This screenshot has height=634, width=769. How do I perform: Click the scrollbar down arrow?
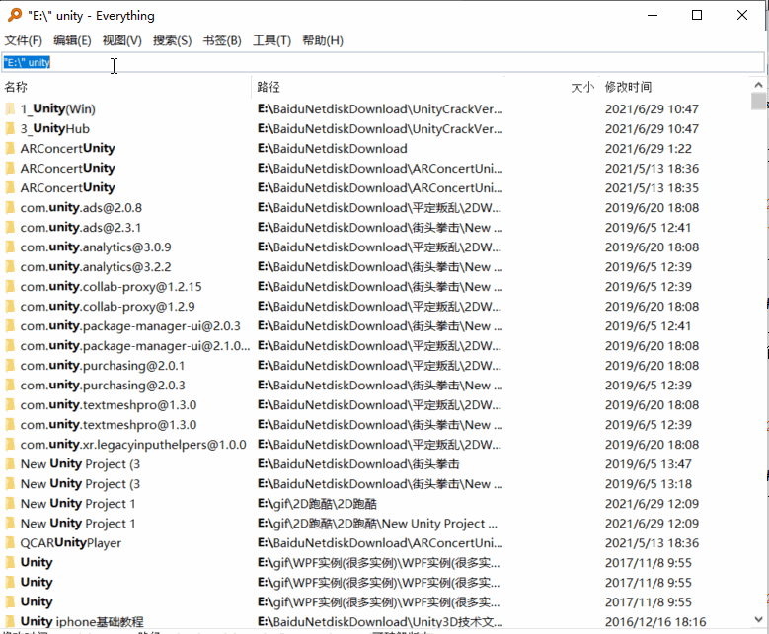758,620
